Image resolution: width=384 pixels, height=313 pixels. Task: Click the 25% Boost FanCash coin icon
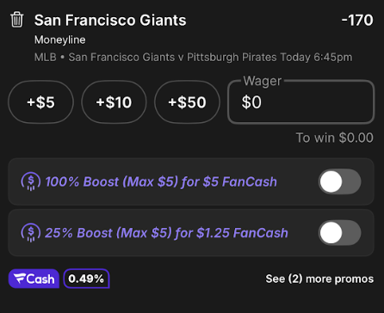pyautogui.click(x=31, y=232)
